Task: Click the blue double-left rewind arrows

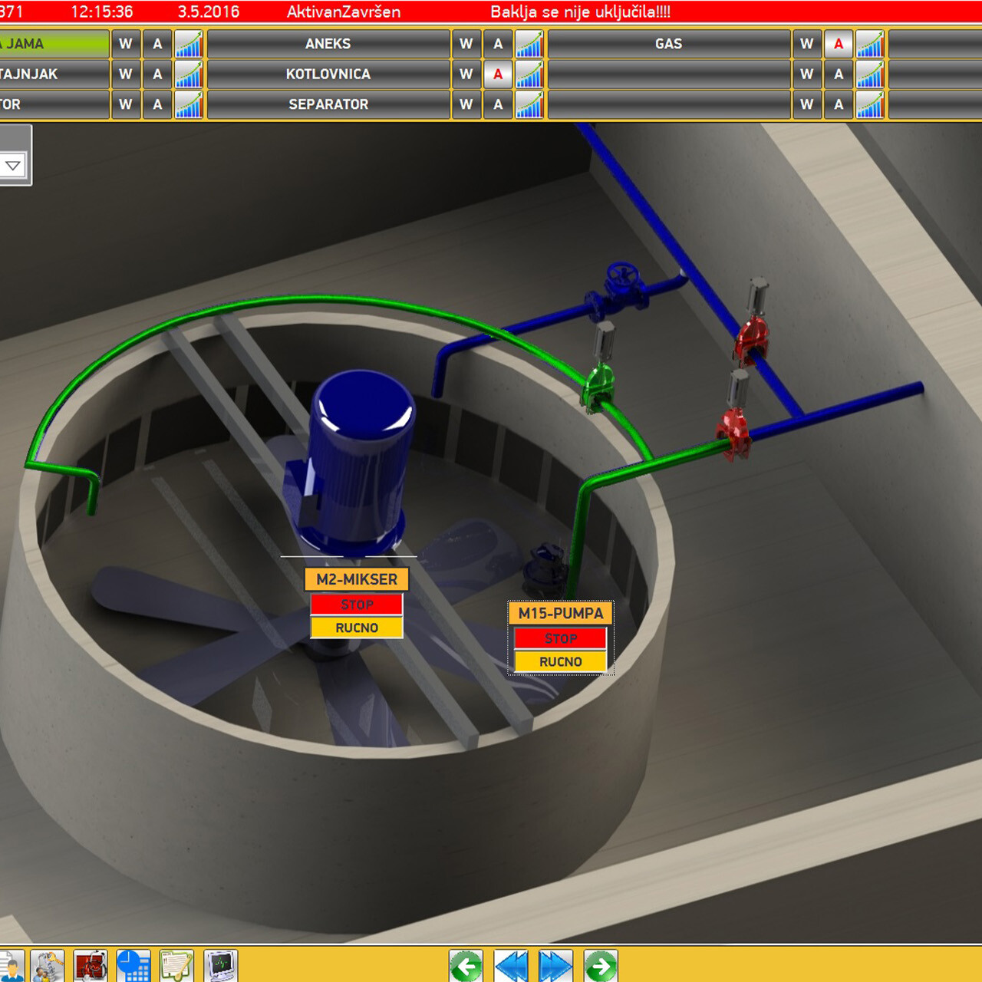Action: pyautogui.click(x=511, y=966)
